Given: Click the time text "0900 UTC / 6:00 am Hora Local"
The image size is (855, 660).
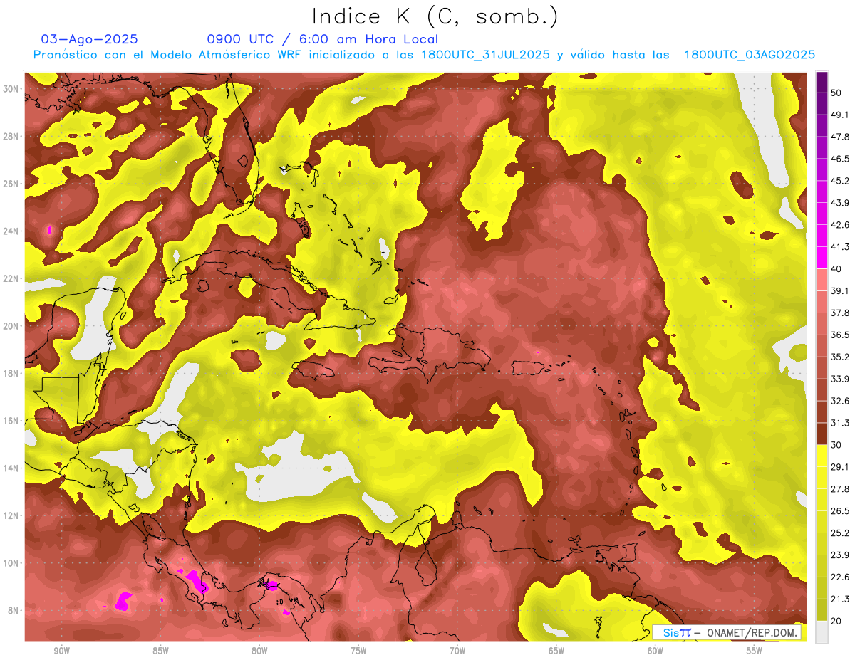Looking at the screenshot, I should [322, 39].
